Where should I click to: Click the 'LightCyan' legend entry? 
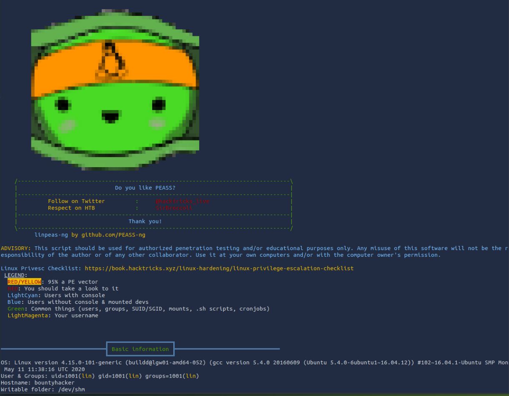click(x=23, y=295)
